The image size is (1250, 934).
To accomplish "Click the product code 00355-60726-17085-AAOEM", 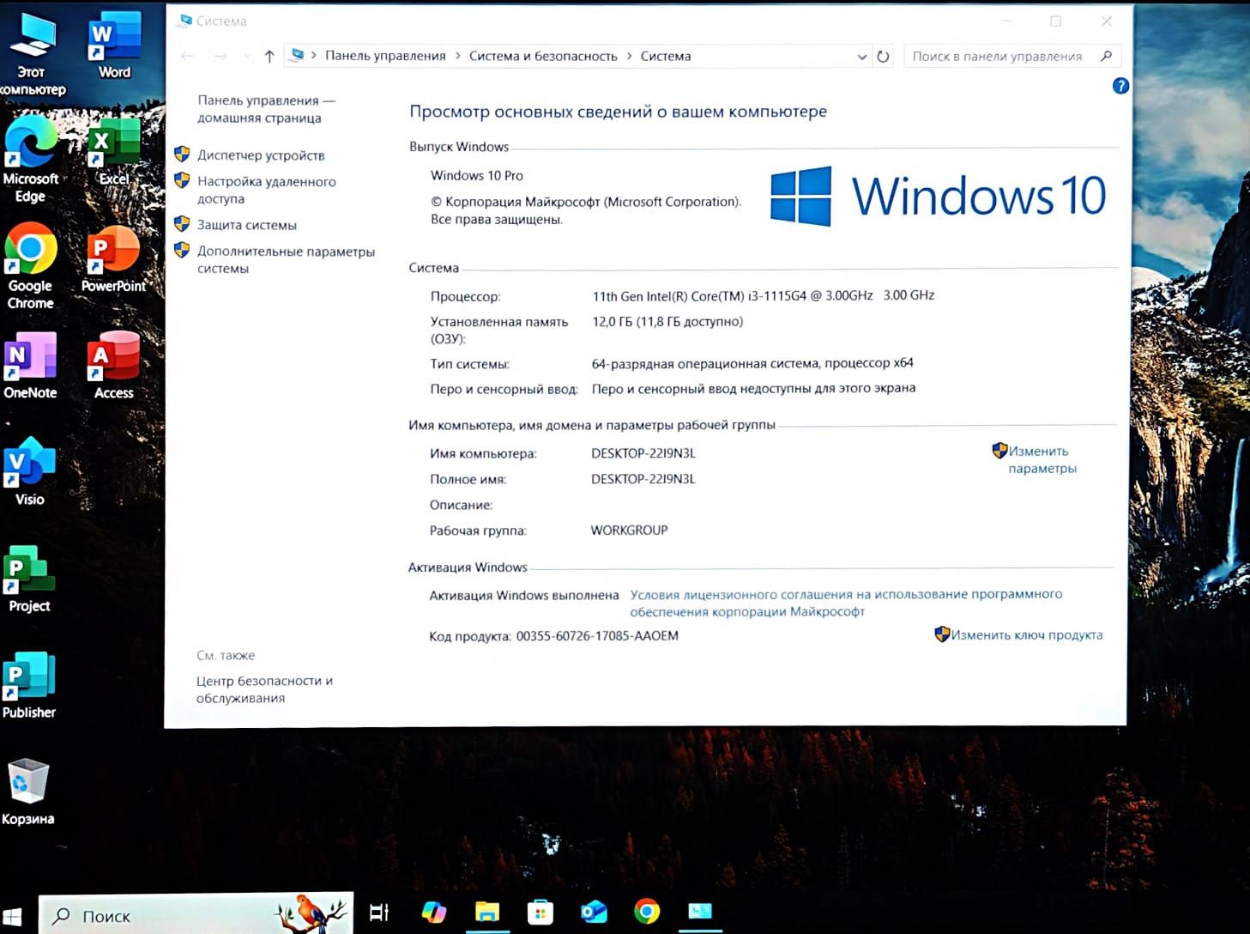I will click(597, 636).
